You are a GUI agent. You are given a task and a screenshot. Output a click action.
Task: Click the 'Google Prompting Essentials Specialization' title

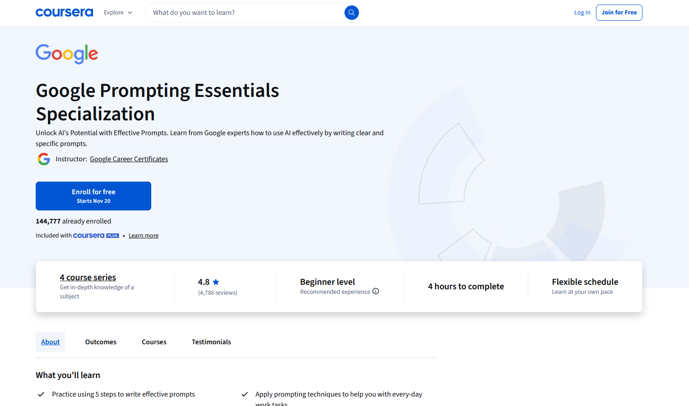[x=158, y=102]
